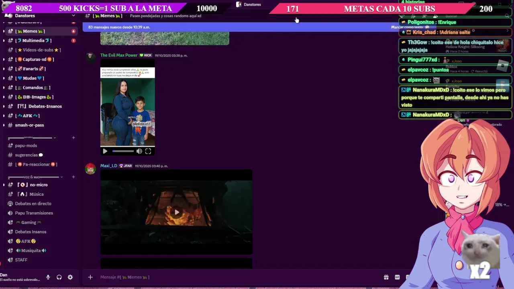Click the stage icon of Debates en directo
Viewport: 514px width, 289px height.
[x=10, y=204]
